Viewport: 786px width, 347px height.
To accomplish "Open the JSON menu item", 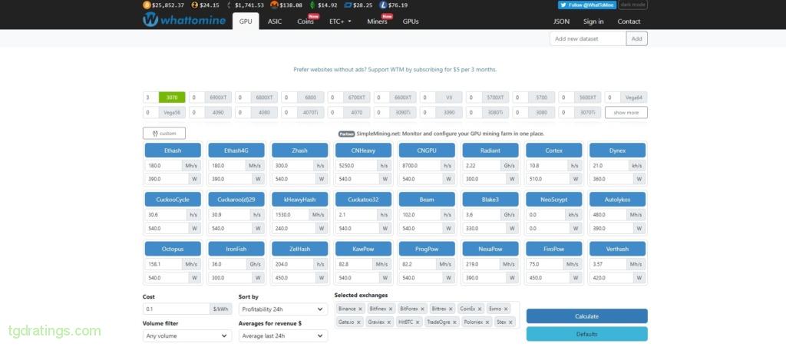I will click(561, 21).
